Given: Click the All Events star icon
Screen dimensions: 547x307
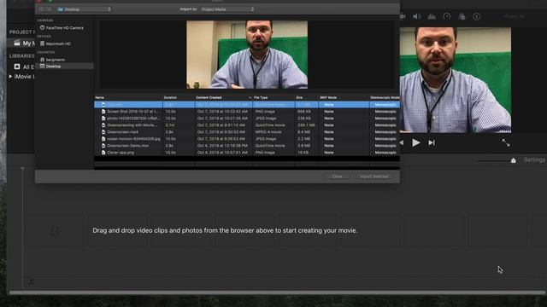Looking at the screenshot, I should [x=17, y=67].
